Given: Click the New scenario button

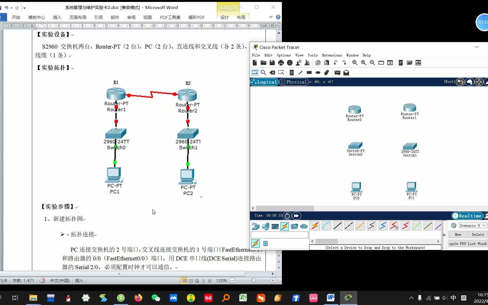Looking at the screenshot, I should 458,235.
